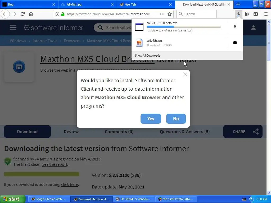Show site information icon in address bar

coord(57,14)
